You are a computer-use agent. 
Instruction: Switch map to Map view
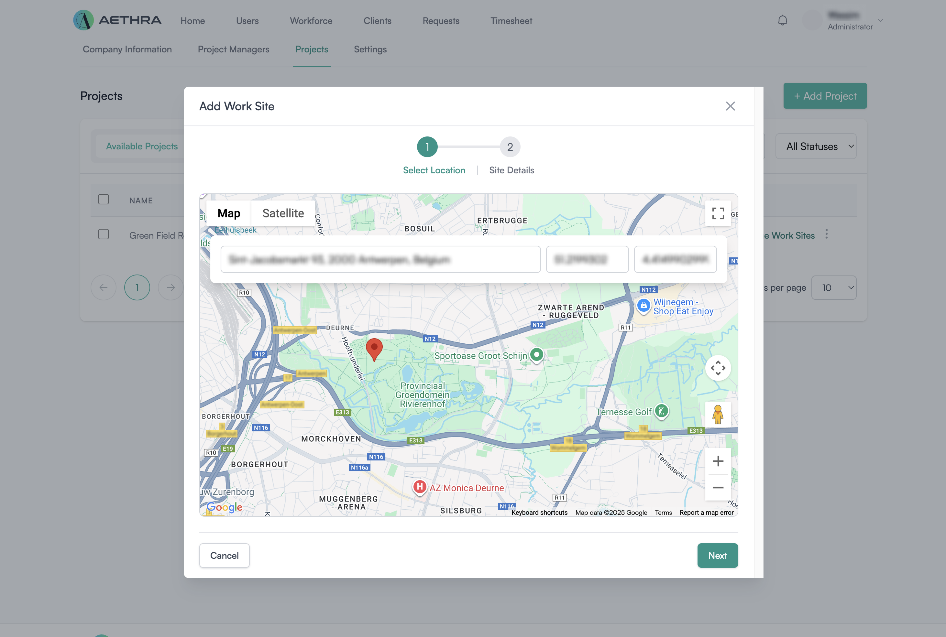coord(229,213)
